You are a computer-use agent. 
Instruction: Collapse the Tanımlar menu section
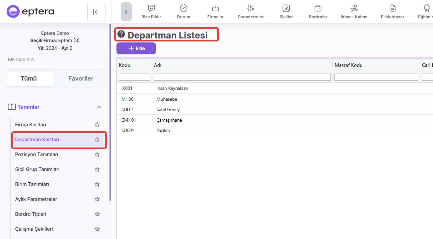coord(99,107)
